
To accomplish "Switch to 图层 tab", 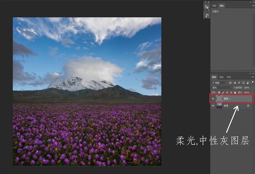I will click(214, 77).
